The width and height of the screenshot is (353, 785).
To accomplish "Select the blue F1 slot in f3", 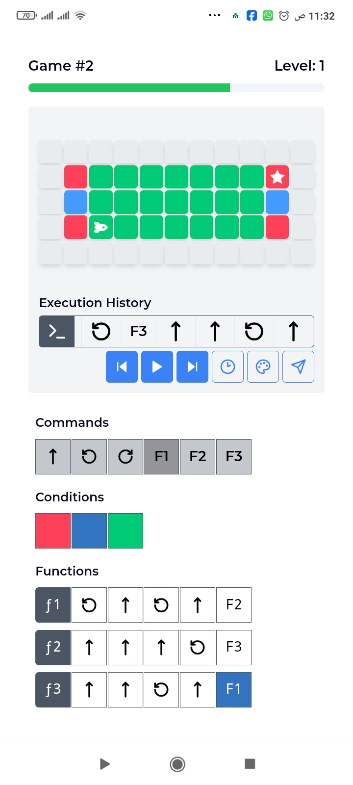I will tap(234, 690).
